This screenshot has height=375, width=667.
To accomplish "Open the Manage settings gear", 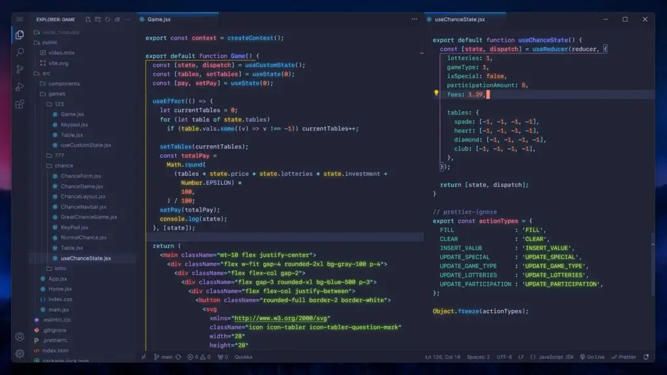I will tap(20, 354).
